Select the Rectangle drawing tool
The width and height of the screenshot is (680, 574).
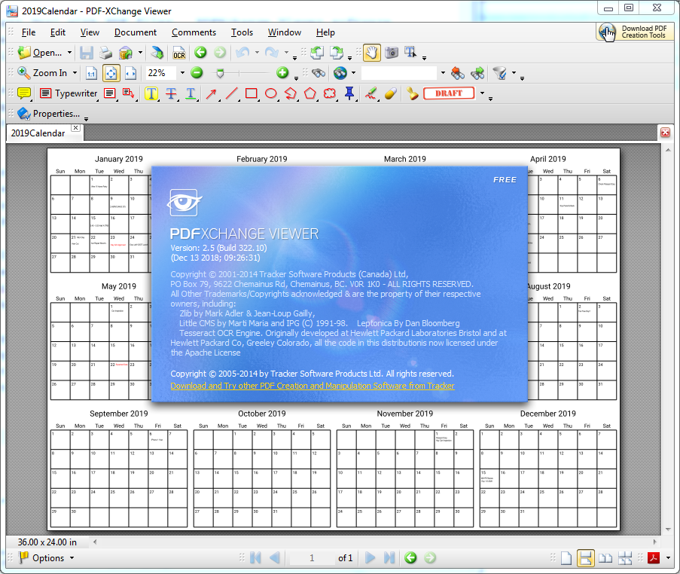click(251, 93)
